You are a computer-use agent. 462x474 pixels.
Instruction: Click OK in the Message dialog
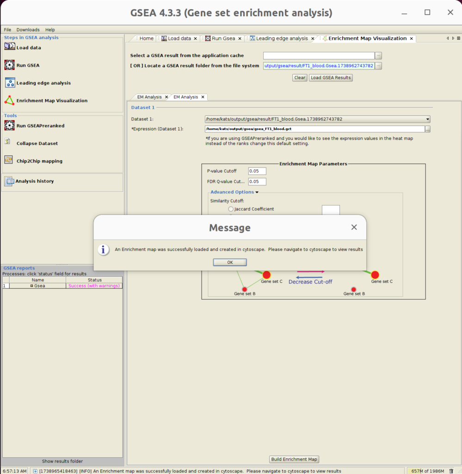230,262
